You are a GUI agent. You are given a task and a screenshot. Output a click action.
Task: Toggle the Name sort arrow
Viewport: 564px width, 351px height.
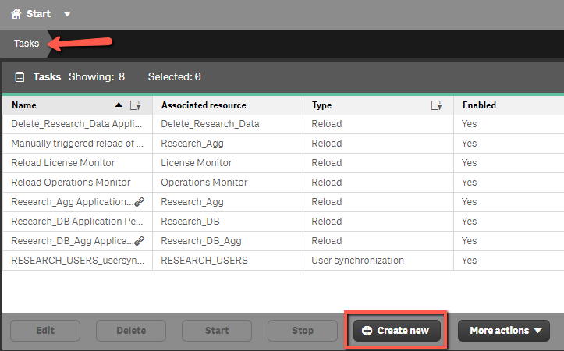click(x=119, y=105)
